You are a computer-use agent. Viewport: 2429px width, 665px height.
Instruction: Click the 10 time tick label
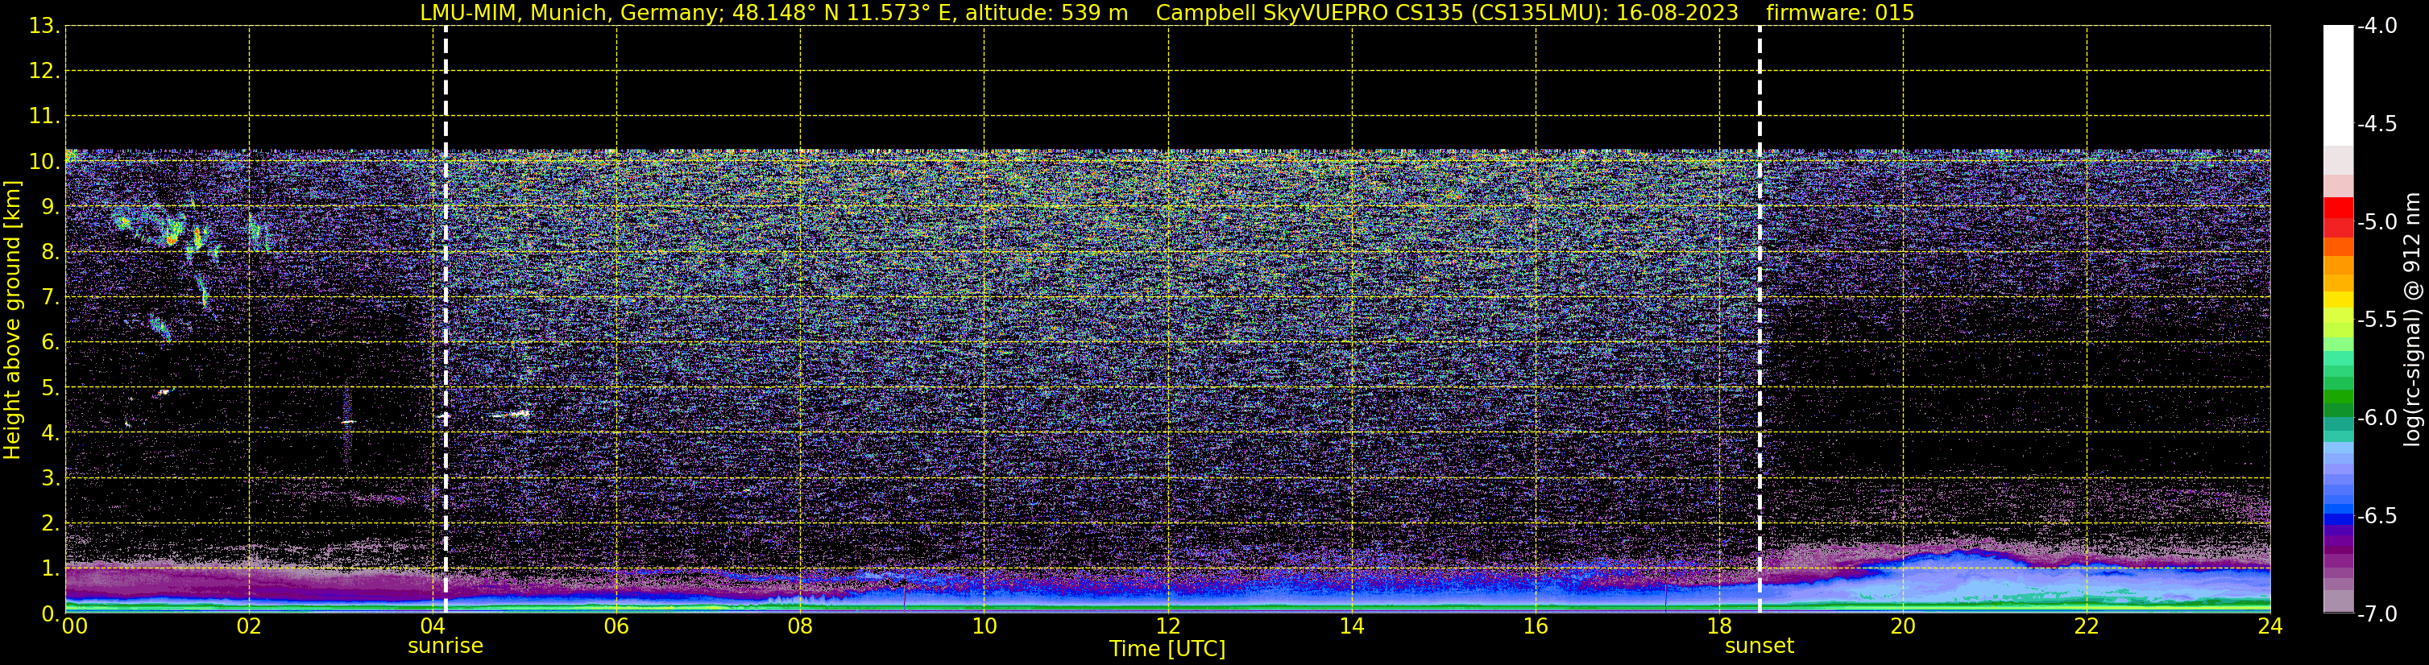coord(984,626)
